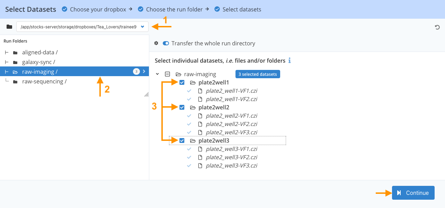Screen dimensions: 445x208
Task: Click the Select Datasets page title
Action: click(31, 9)
